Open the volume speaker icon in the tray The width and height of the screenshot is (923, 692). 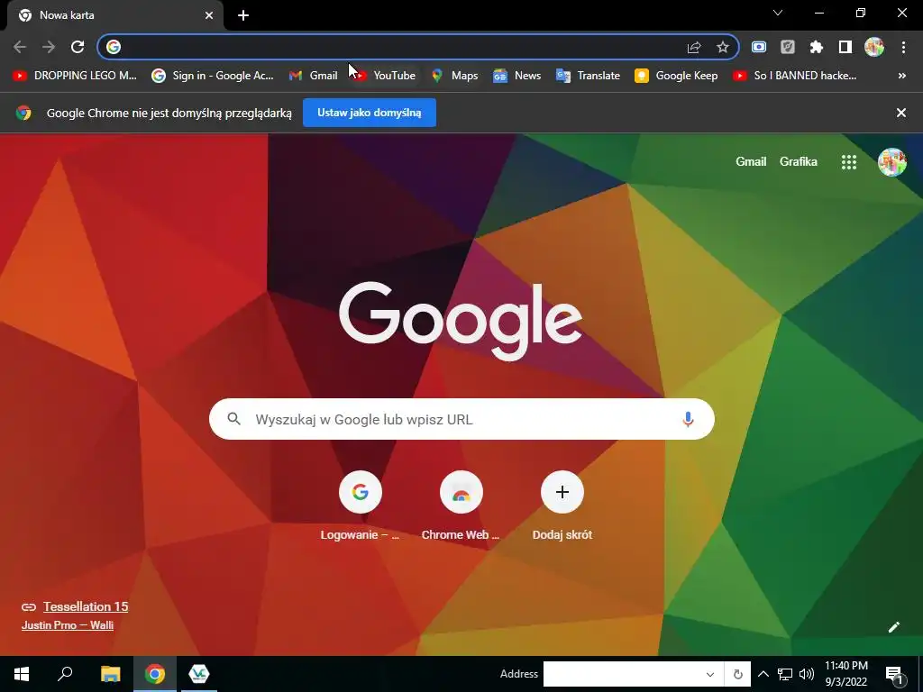coord(807,674)
